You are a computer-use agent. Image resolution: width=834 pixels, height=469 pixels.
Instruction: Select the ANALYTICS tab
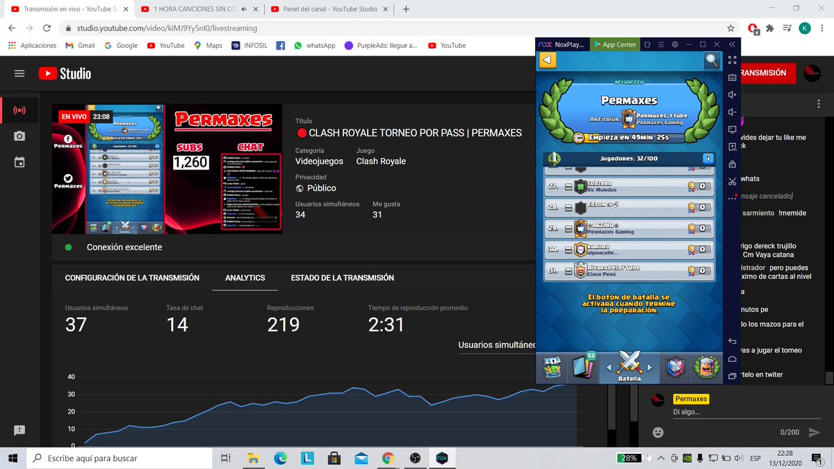tap(245, 277)
